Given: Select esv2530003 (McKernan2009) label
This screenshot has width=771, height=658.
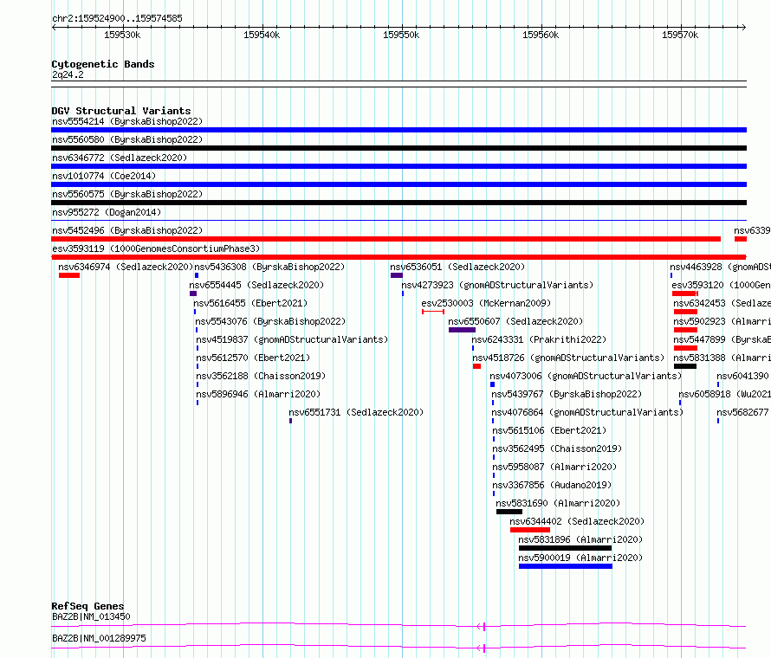Looking at the screenshot, I should click(x=486, y=303).
